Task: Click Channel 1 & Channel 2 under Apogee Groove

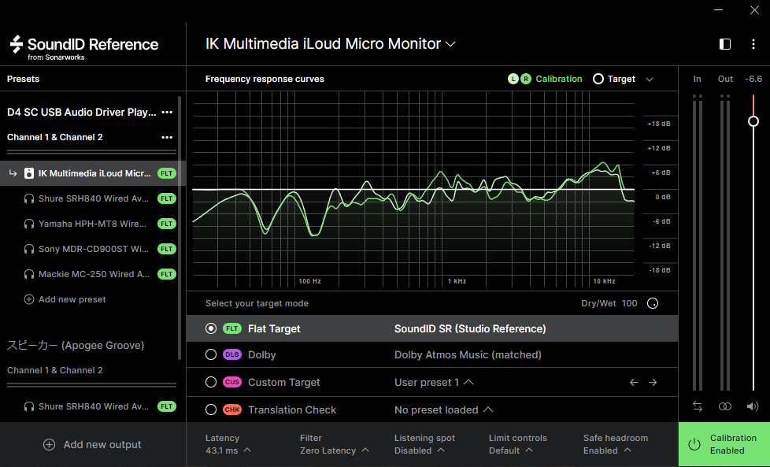Action: pyautogui.click(x=55, y=370)
